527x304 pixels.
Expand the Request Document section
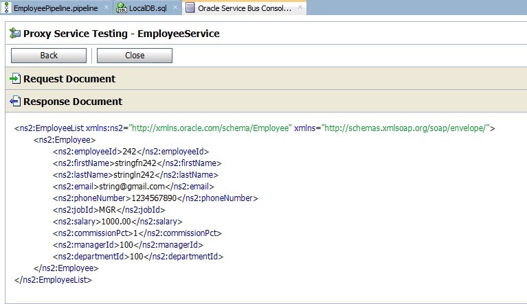(69, 79)
